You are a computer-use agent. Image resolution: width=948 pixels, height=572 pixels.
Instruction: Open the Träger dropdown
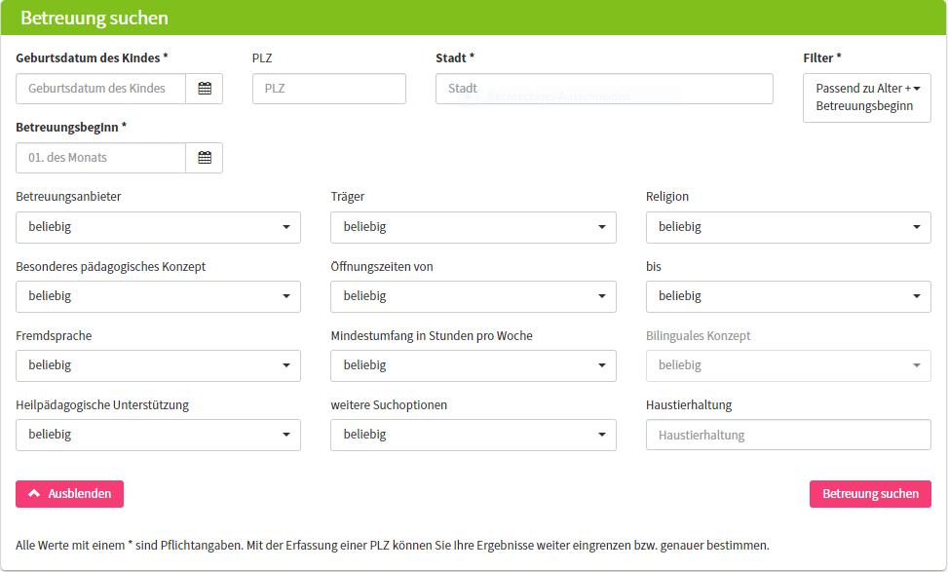point(473,227)
